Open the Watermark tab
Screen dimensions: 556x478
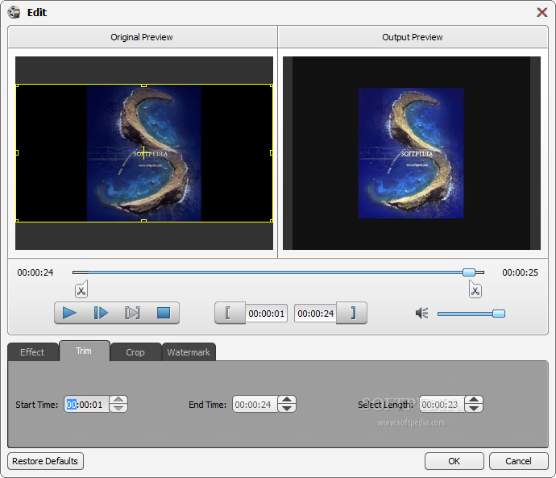pyautogui.click(x=189, y=352)
